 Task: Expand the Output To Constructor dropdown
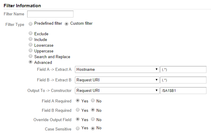[x=117, y=90]
